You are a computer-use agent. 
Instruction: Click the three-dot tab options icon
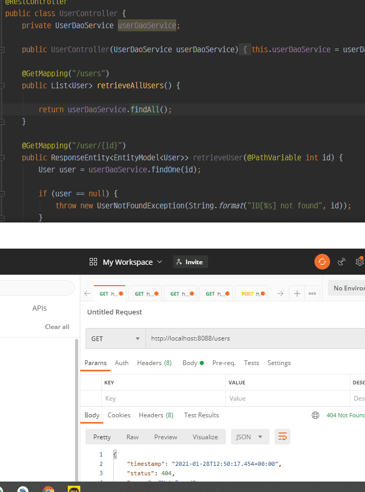(x=312, y=294)
